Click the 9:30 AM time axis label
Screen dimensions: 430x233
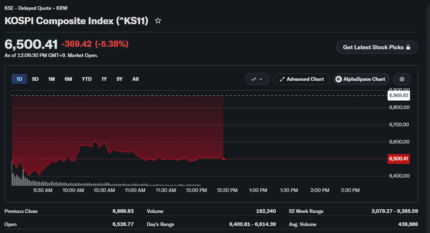pos(43,190)
